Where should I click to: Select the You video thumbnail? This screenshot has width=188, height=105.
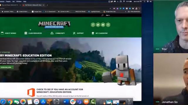pos(171,27)
